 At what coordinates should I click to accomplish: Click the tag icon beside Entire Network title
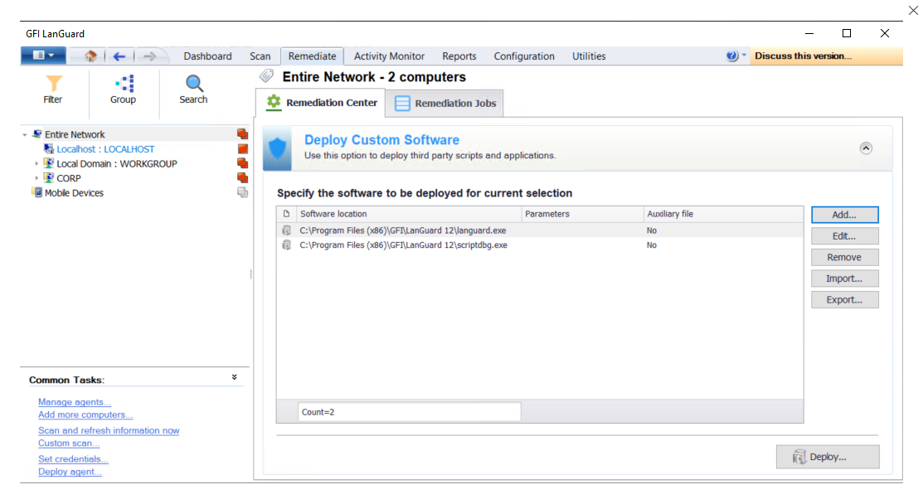pyautogui.click(x=267, y=76)
